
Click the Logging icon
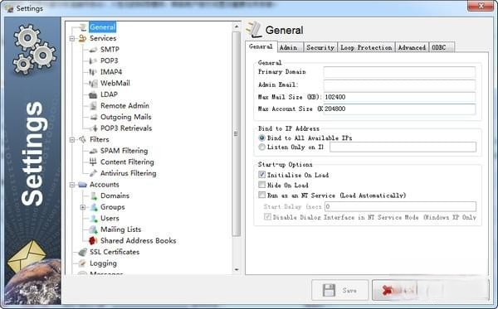[82, 263]
